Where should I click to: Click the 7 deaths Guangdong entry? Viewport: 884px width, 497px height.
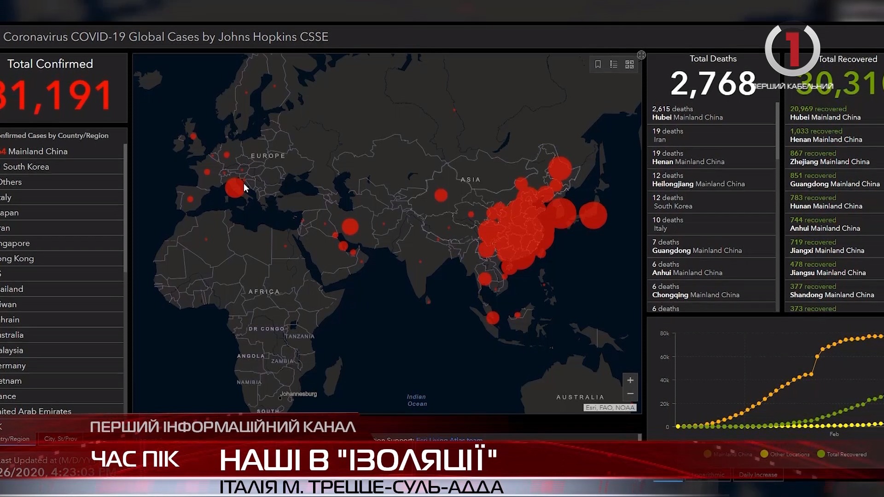[711, 246]
